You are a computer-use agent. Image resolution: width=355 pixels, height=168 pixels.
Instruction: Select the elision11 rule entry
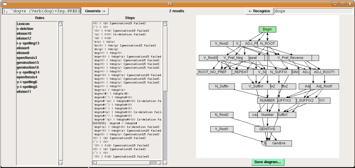[x=24, y=92]
